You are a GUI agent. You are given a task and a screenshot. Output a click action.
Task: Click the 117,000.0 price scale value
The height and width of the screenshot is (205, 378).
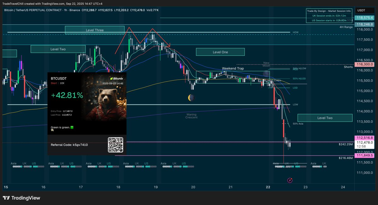point(364,50)
